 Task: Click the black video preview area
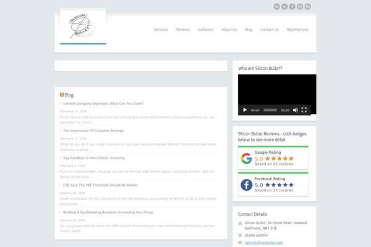click(x=277, y=90)
